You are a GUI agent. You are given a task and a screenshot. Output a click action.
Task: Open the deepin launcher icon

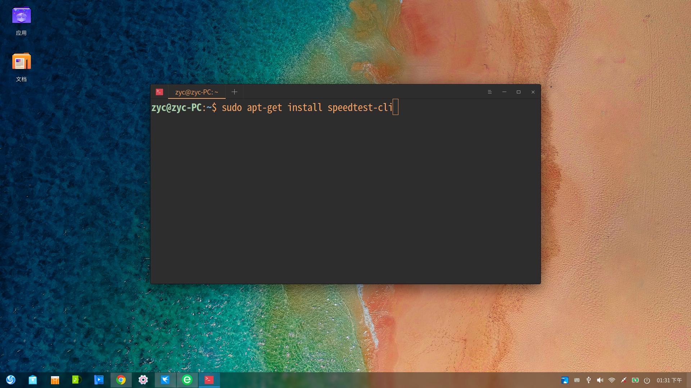point(11,380)
